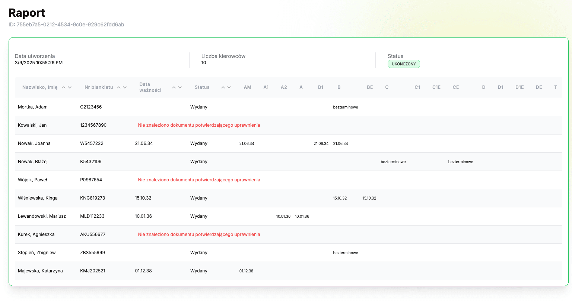This screenshot has width=572, height=301.
Task: Click blank number W5457222
Action: coord(92,143)
